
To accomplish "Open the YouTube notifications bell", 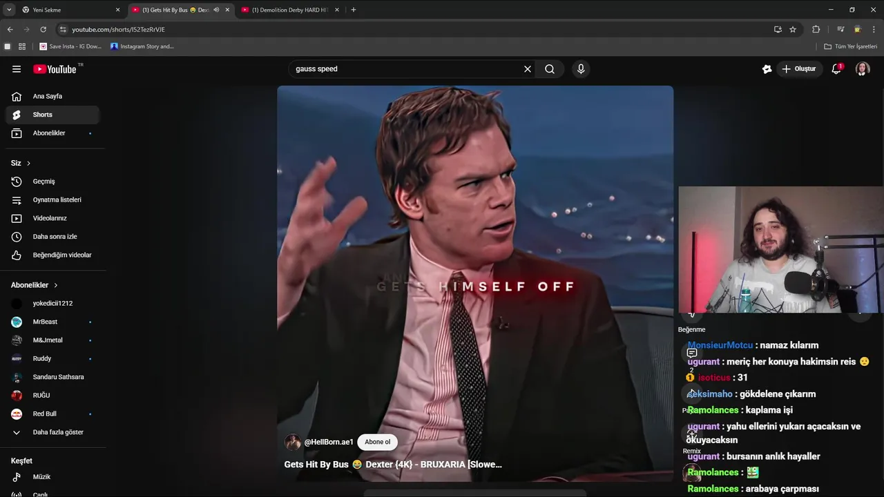I will click(836, 69).
